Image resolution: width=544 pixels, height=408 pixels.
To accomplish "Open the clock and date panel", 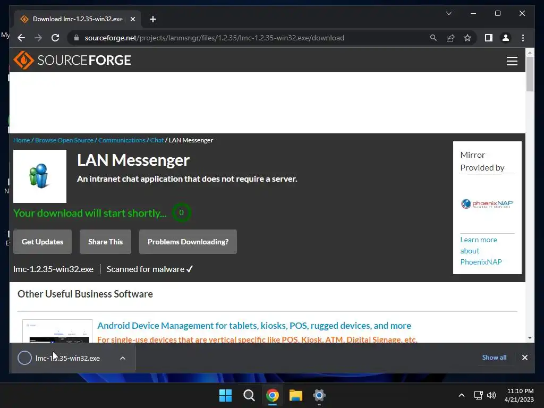I will (x=519, y=395).
